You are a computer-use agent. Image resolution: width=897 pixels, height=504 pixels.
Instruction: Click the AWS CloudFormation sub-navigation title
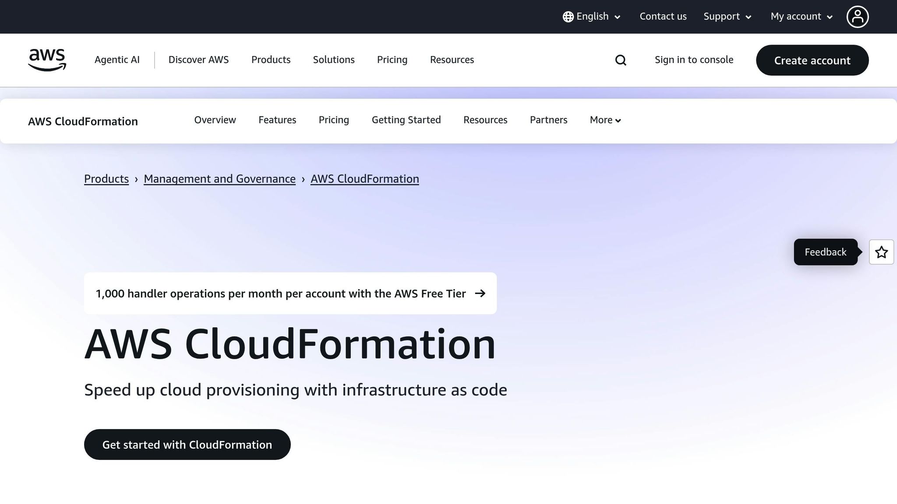pos(83,121)
